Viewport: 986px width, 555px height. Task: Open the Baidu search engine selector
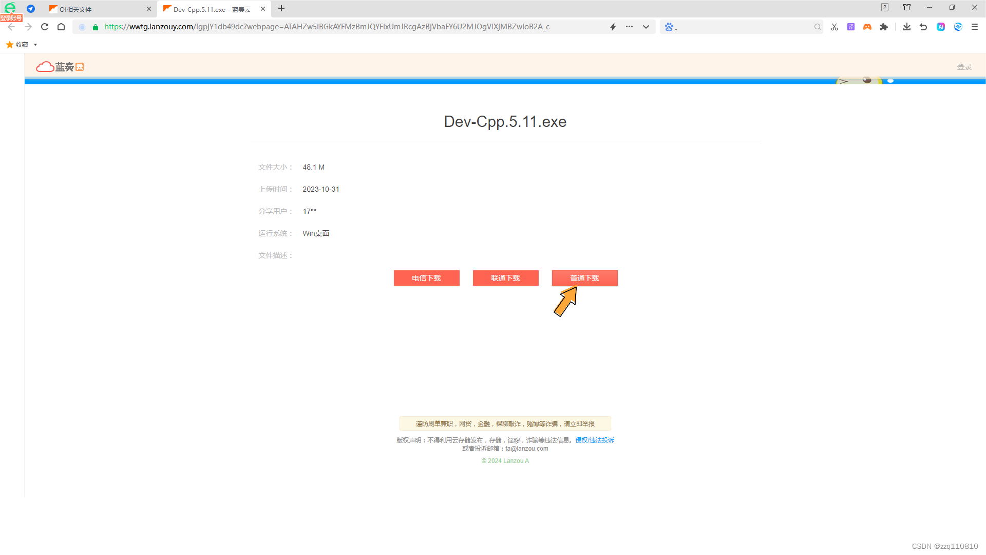(671, 27)
